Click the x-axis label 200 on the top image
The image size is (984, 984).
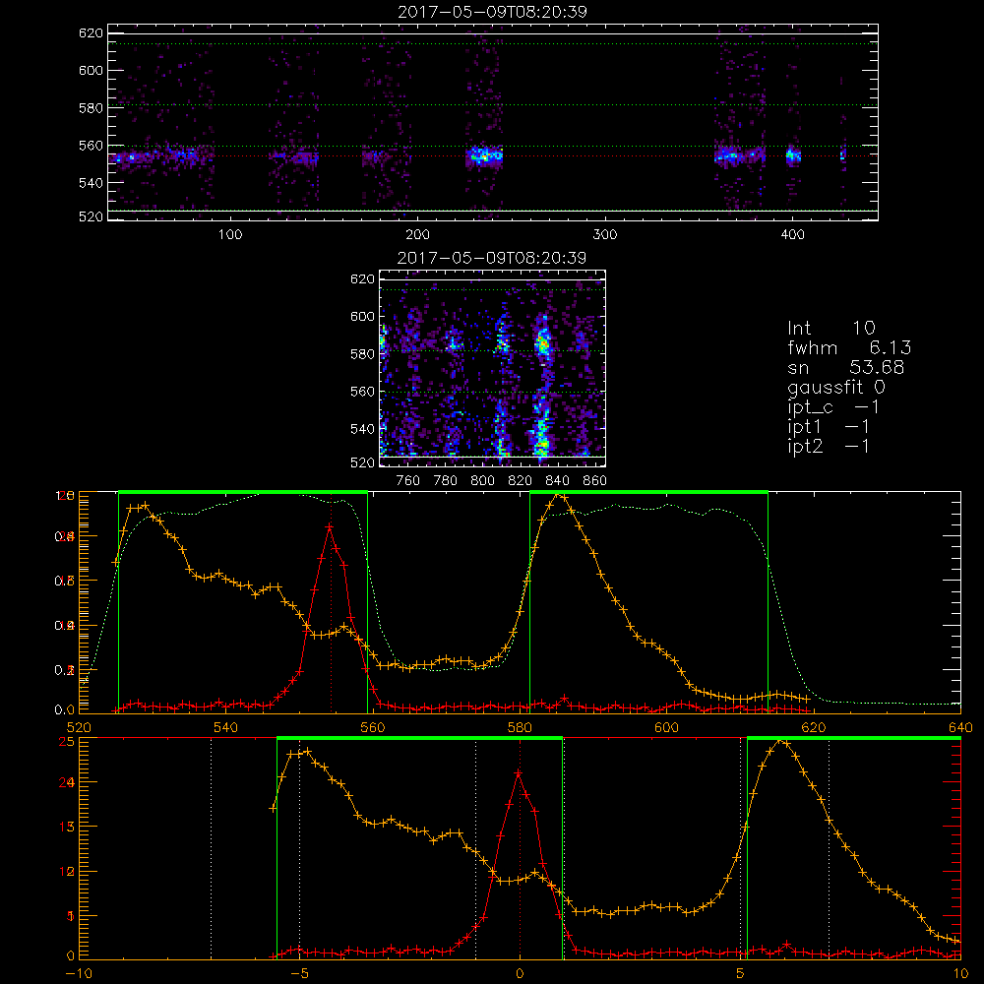pyautogui.click(x=417, y=235)
